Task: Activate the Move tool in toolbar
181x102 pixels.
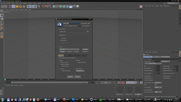Action: coord(14,7)
